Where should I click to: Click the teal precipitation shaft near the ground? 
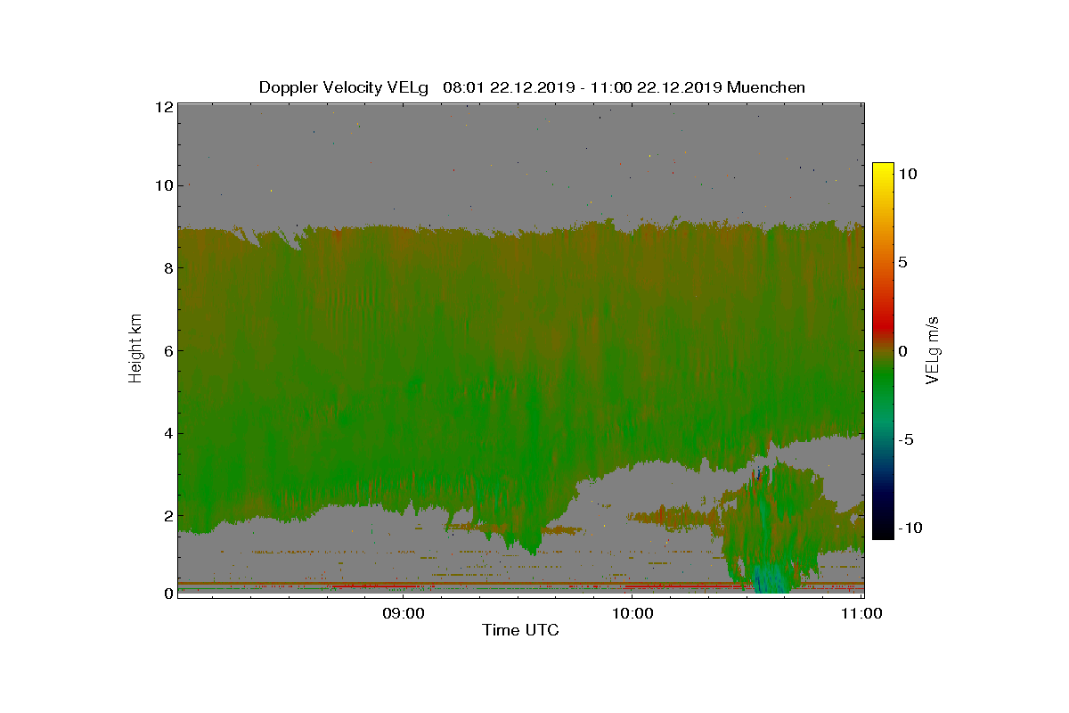point(770,578)
